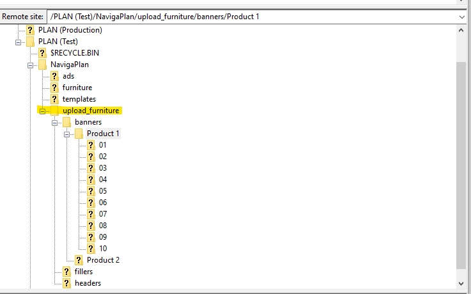Click the PLAN (Production) folder icon
This screenshot has height=294, width=471.
[30, 30]
